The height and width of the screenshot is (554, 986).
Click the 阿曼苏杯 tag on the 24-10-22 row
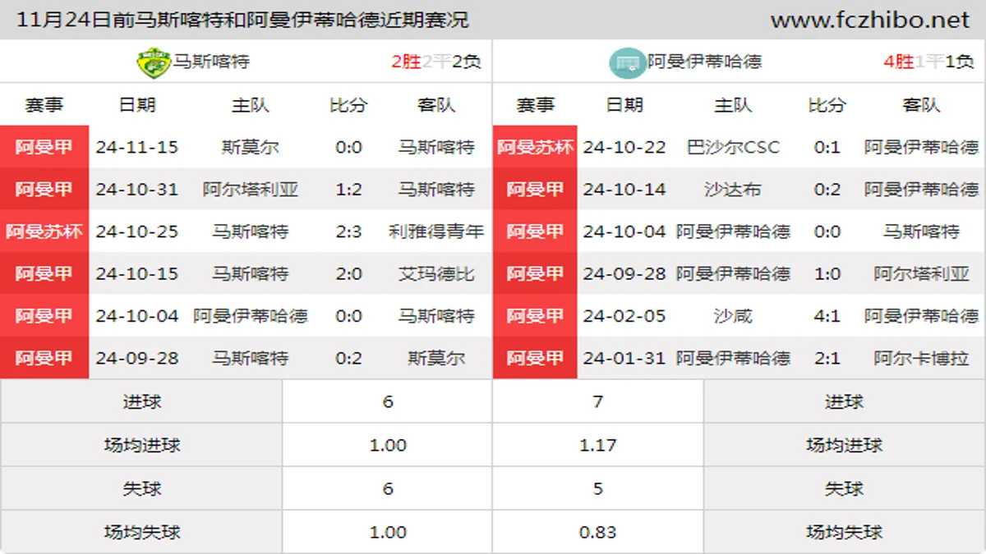point(535,147)
